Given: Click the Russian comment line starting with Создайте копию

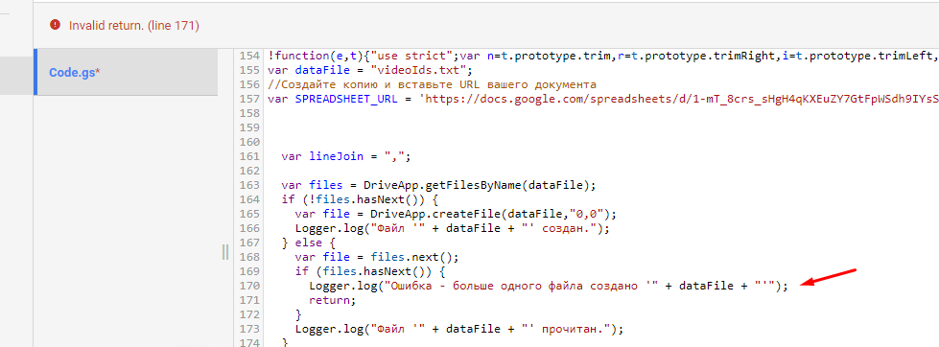Looking at the screenshot, I should [x=432, y=84].
